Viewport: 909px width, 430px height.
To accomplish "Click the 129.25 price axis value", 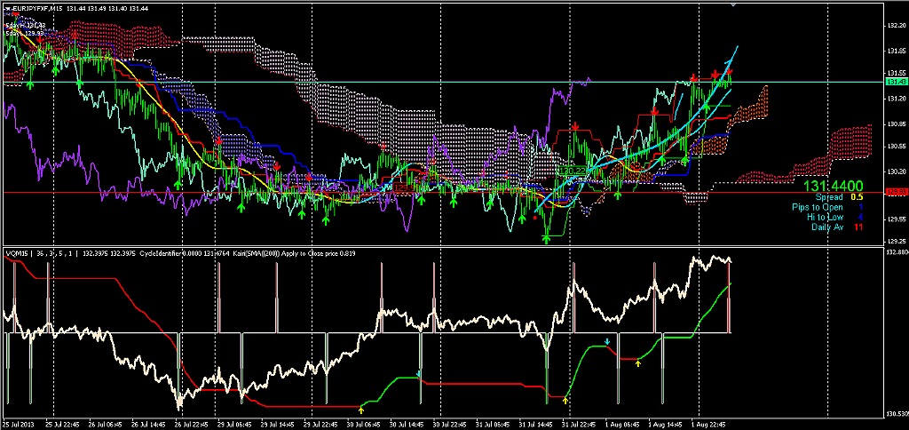I will (x=897, y=242).
